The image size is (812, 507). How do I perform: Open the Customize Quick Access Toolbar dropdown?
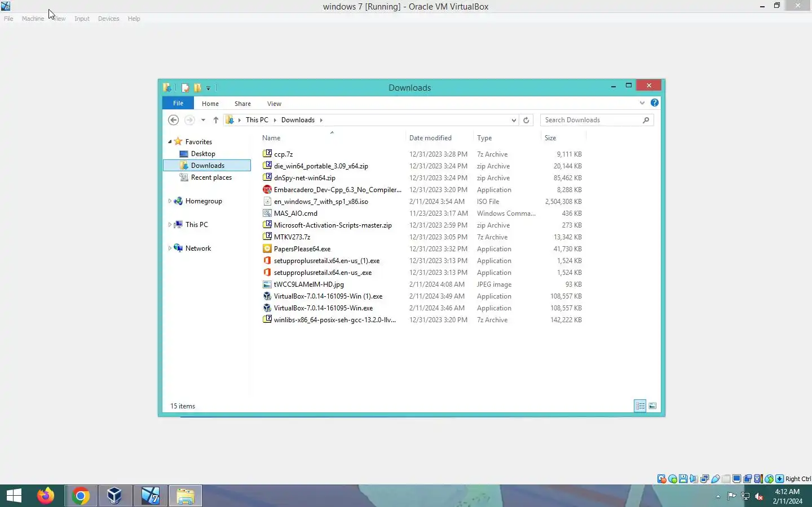(x=208, y=88)
